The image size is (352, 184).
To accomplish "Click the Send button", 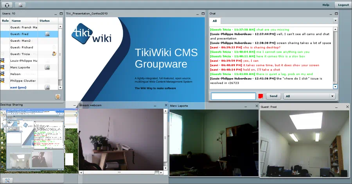I will coord(273,96).
